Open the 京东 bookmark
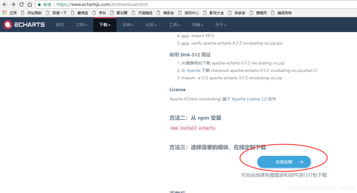The width and height of the screenshot is (357, 193). point(99,13)
